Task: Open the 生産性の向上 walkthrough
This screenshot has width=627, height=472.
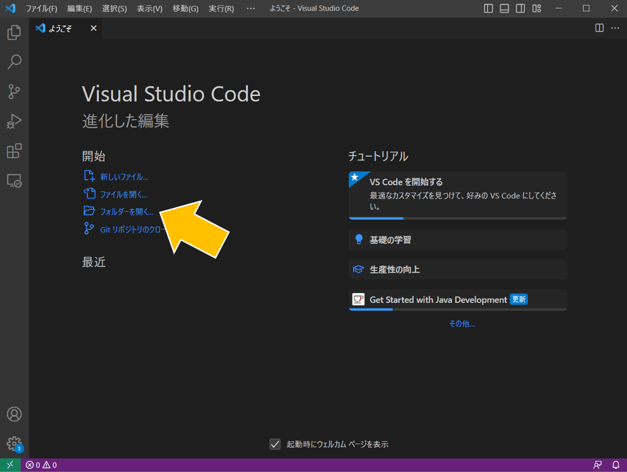Action: tap(458, 269)
